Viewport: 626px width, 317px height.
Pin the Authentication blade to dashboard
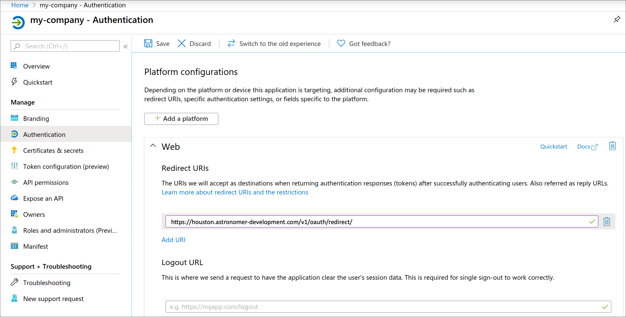(617, 20)
